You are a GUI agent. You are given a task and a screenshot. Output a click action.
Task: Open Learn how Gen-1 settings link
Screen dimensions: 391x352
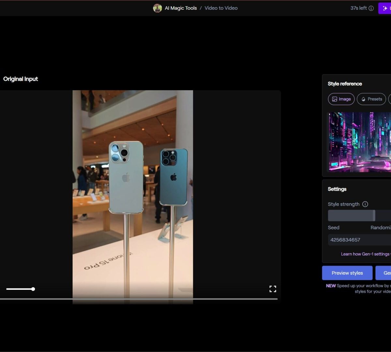tap(366, 254)
